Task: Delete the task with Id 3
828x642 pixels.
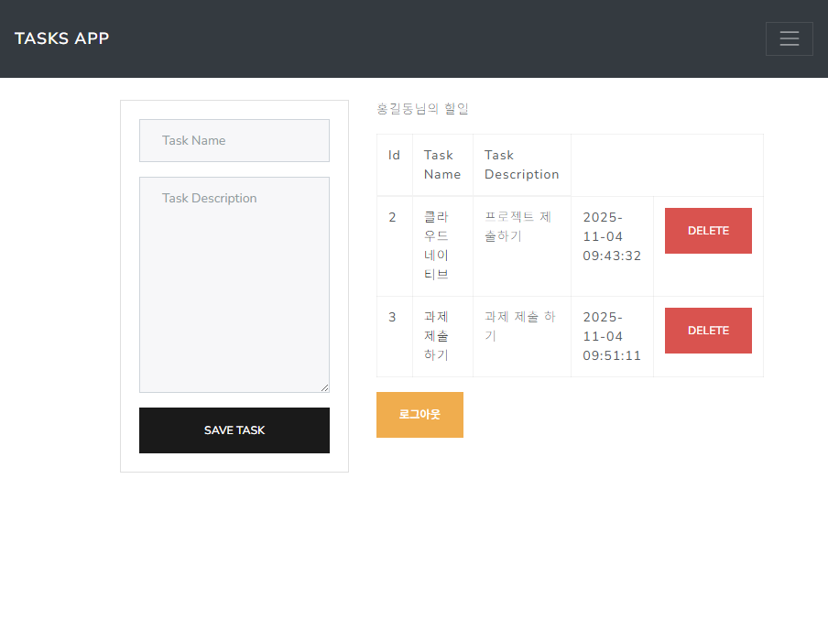Action: click(708, 331)
